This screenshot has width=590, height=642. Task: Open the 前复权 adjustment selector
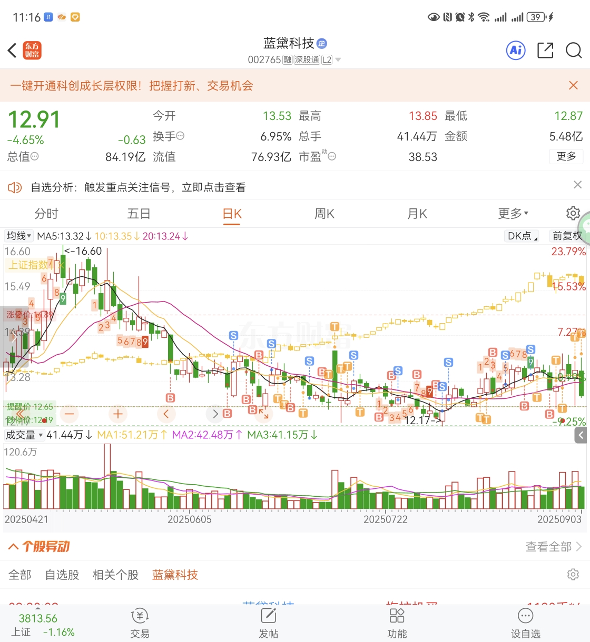click(x=567, y=236)
